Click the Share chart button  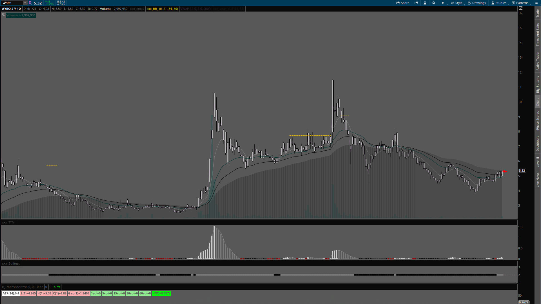tap(403, 3)
